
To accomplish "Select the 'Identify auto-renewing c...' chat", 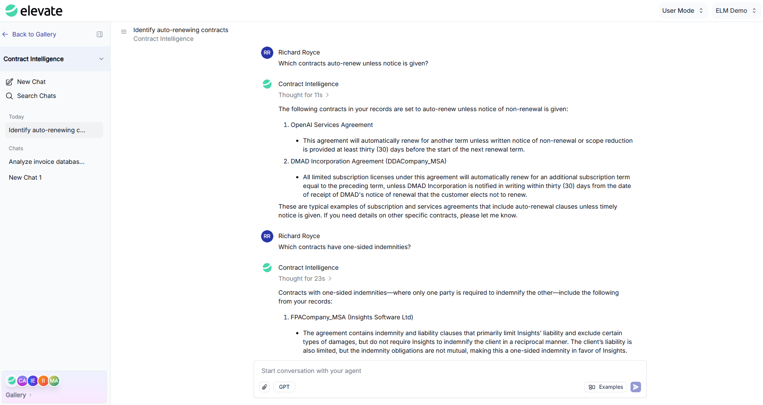I will coord(47,130).
